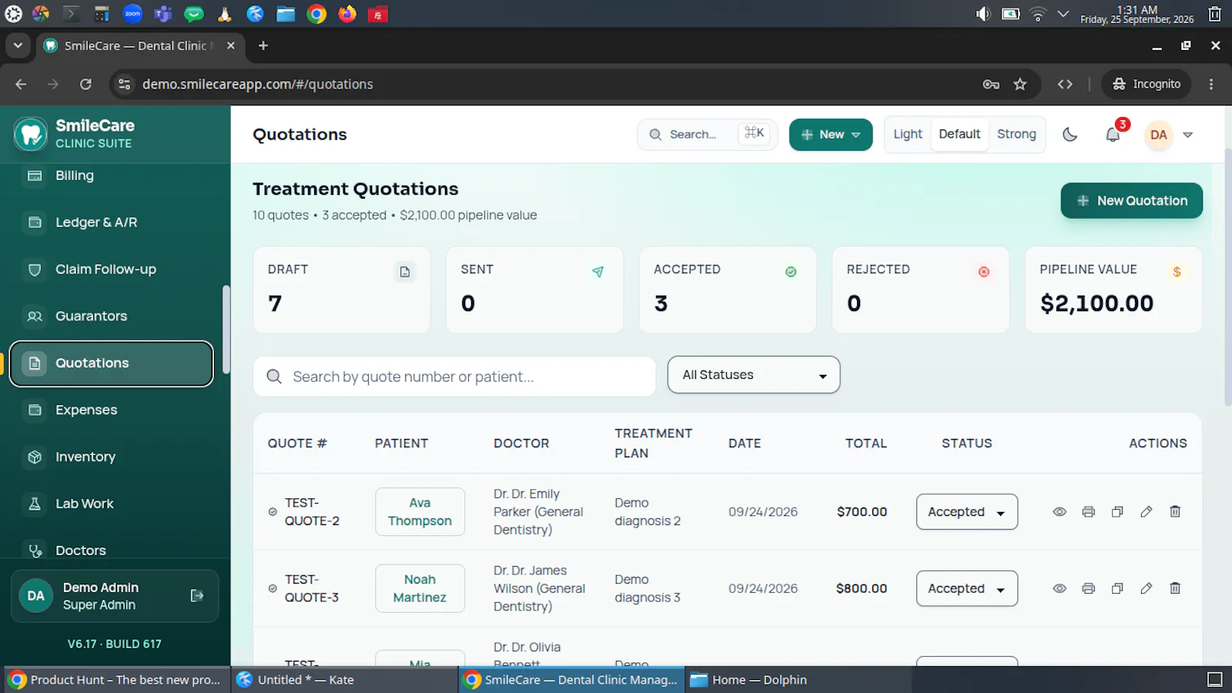View the TEST-QUOTE-2 quotation (eye icon)

click(1060, 512)
